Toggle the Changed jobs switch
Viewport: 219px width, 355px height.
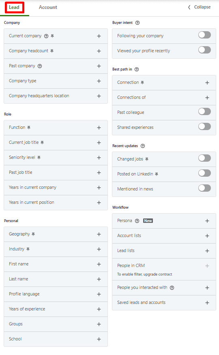pyautogui.click(x=204, y=158)
